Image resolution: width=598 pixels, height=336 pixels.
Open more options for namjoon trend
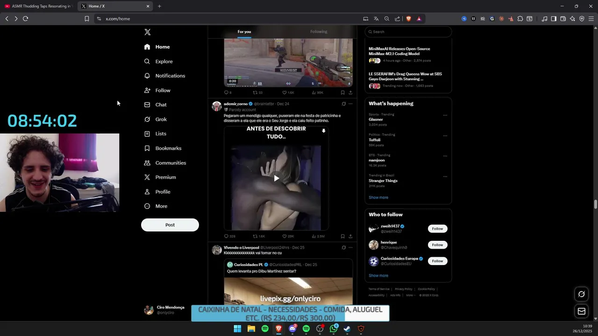point(445,156)
